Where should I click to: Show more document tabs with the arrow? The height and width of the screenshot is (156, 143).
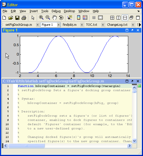coord(140,25)
